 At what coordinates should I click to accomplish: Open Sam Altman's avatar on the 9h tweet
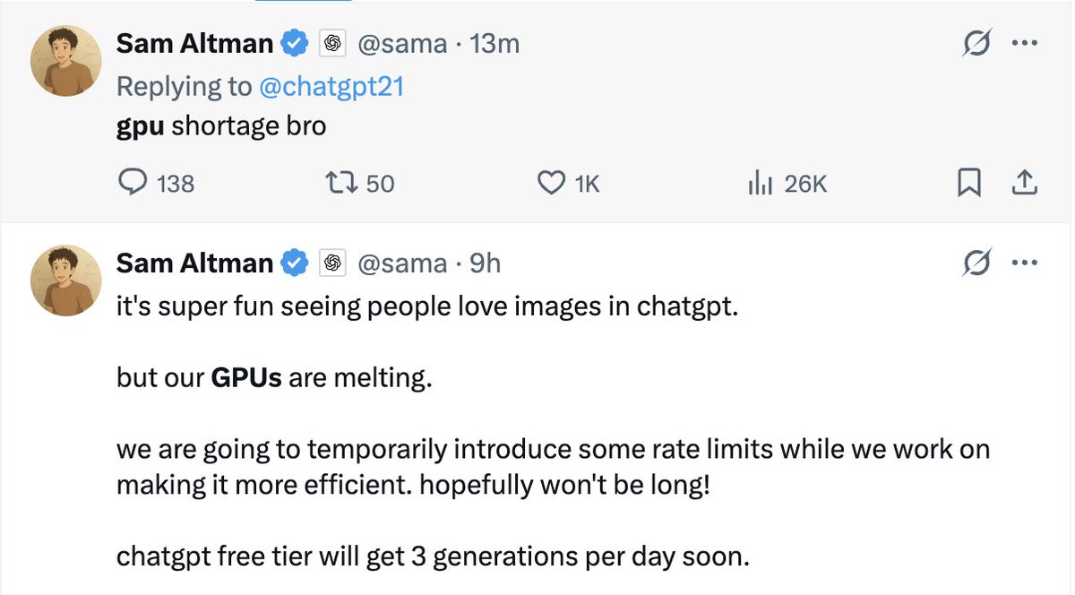[65, 280]
